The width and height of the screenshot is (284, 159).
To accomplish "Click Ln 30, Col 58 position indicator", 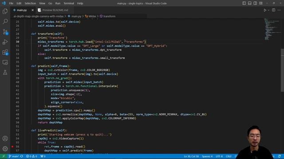I will pos(191,156).
